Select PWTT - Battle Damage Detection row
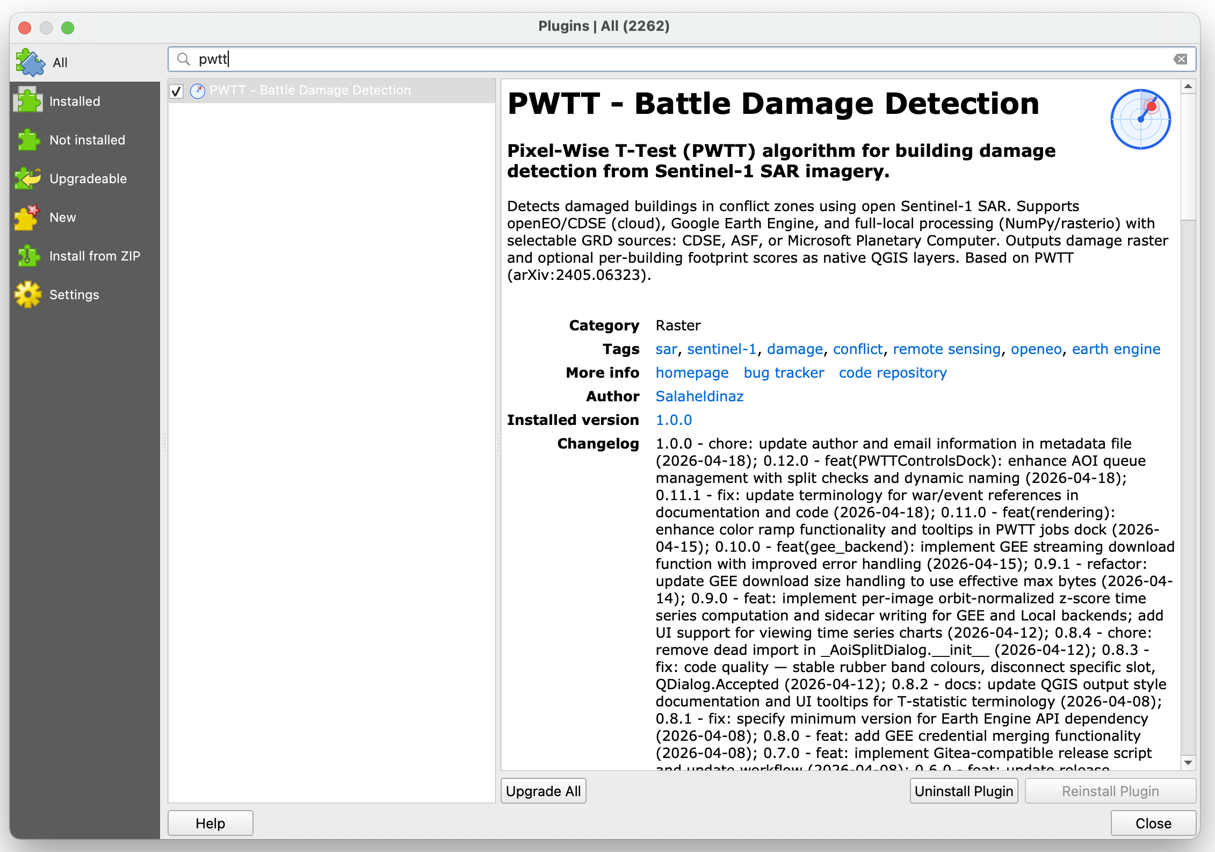Image resolution: width=1215 pixels, height=852 pixels. 331,91
